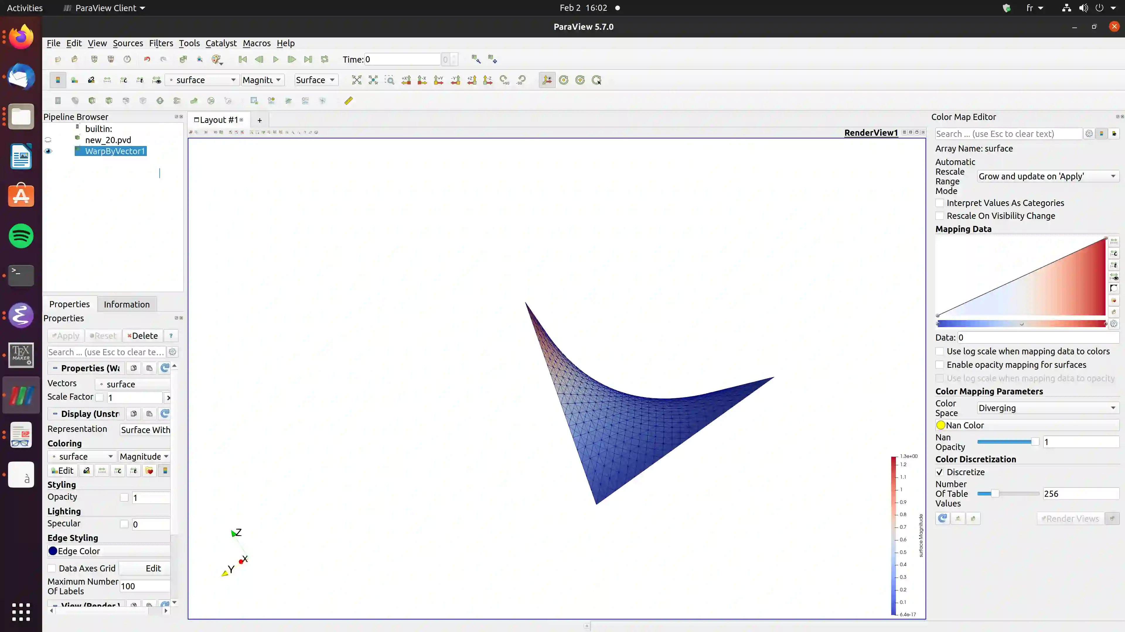Open the Color Space Diverging dropdown
This screenshot has width=1125, height=632.
pyautogui.click(x=1047, y=408)
